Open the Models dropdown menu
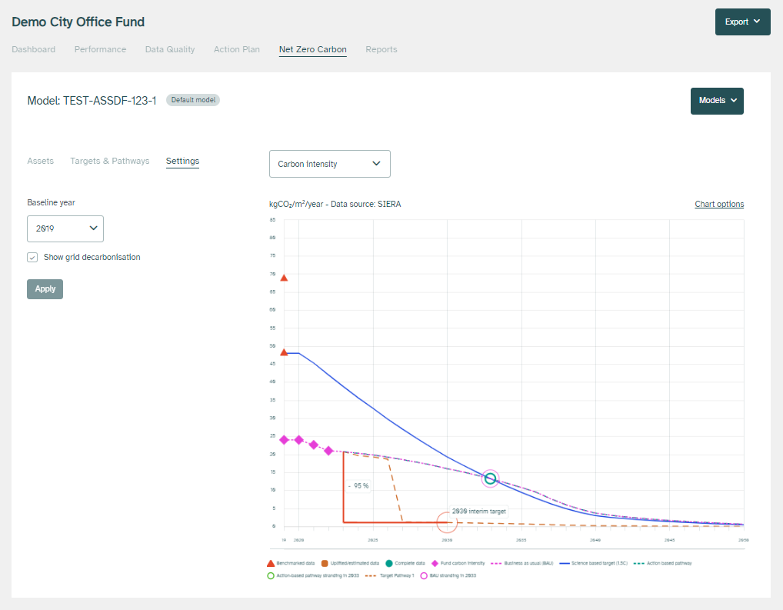Screen dimensions: 783x610 coord(717,101)
